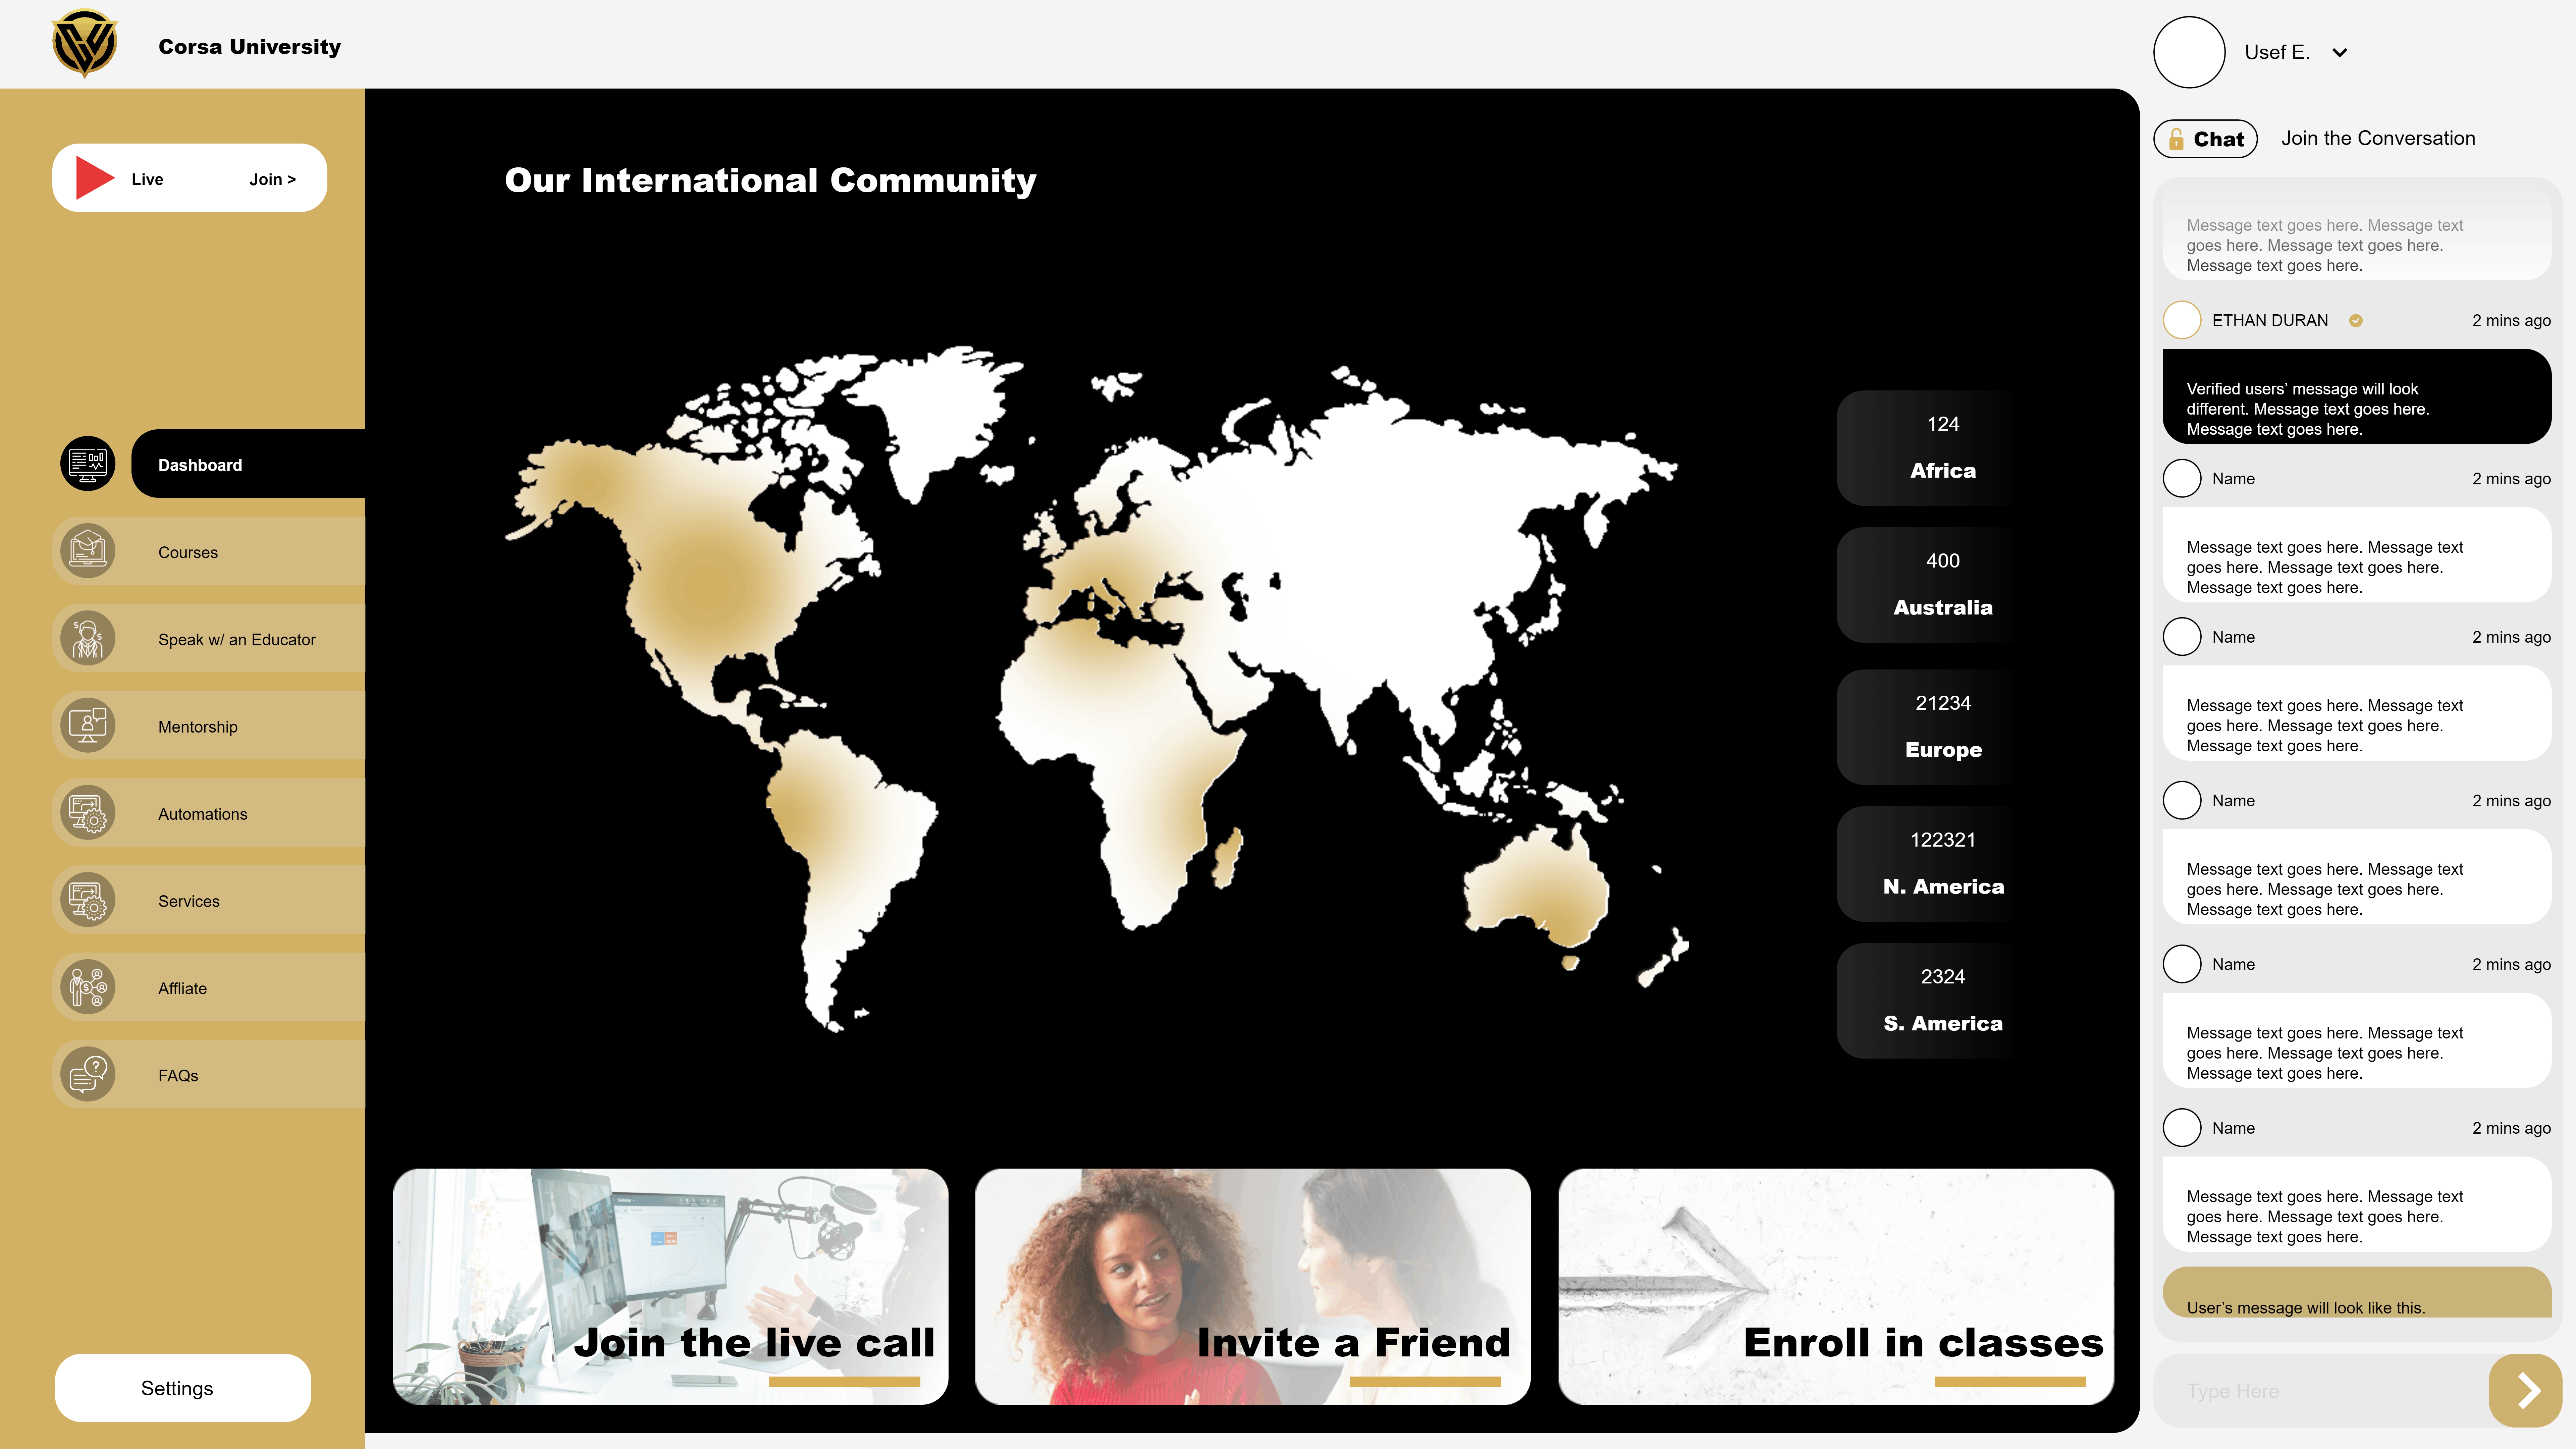Viewport: 2576px width, 1449px height.
Task: Click the Courses graduation cap icon
Action: coord(88,551)
